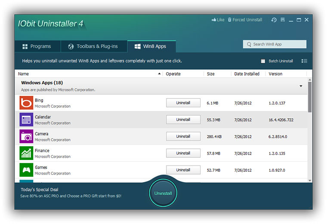Click the Like thumbs-up icon

point(213,20)
